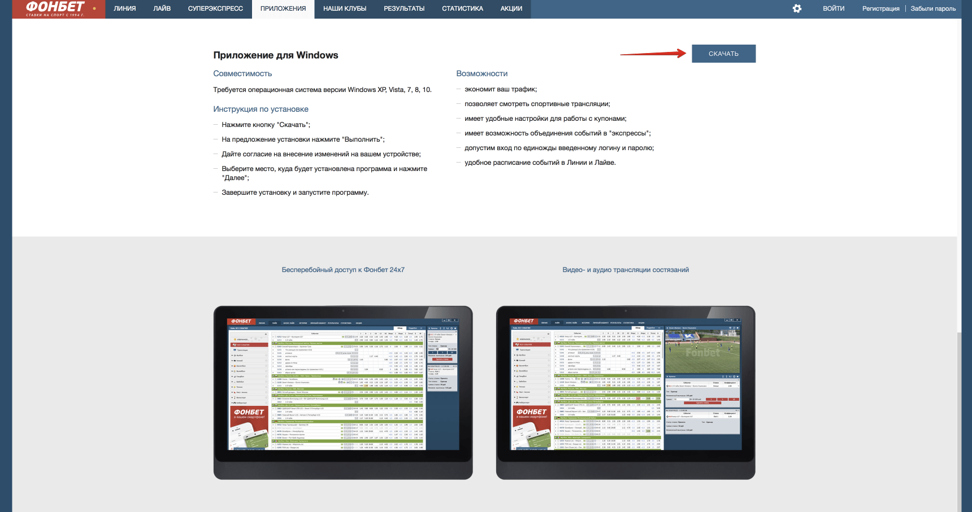Click 'экономит ваш трафик' feature line

pos(501,89)
